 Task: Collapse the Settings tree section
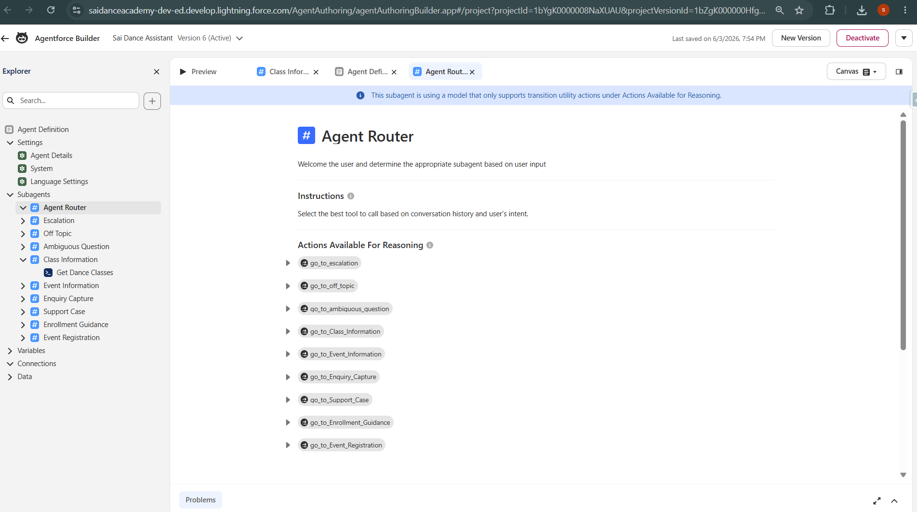(x=10, y=143)
